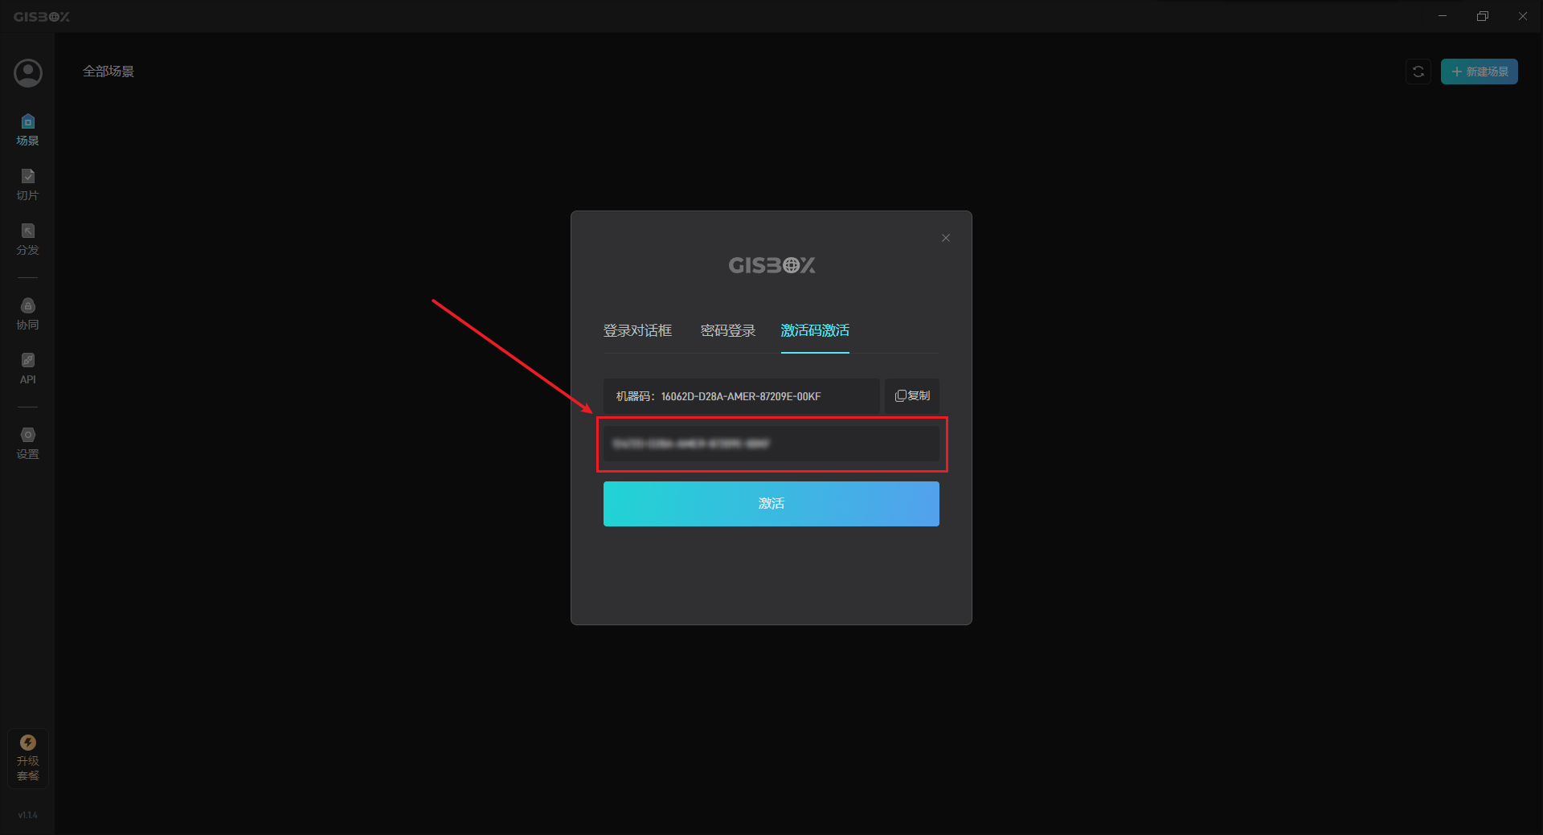Open the user account avatar

[x=28, y=73]
